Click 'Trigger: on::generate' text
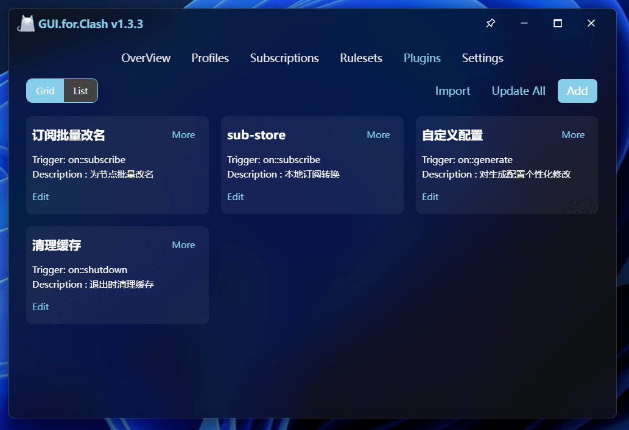Viewport: 629px width, 430px height. click(x=468, y=160)
